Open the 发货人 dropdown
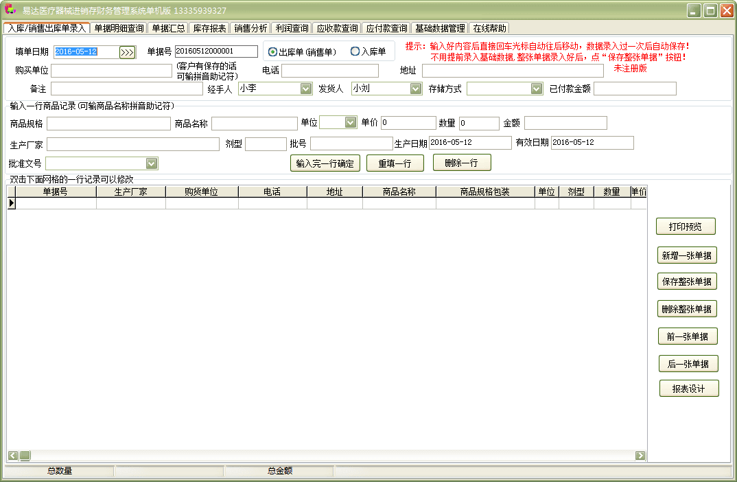737x482 pixels. [415, 89]
